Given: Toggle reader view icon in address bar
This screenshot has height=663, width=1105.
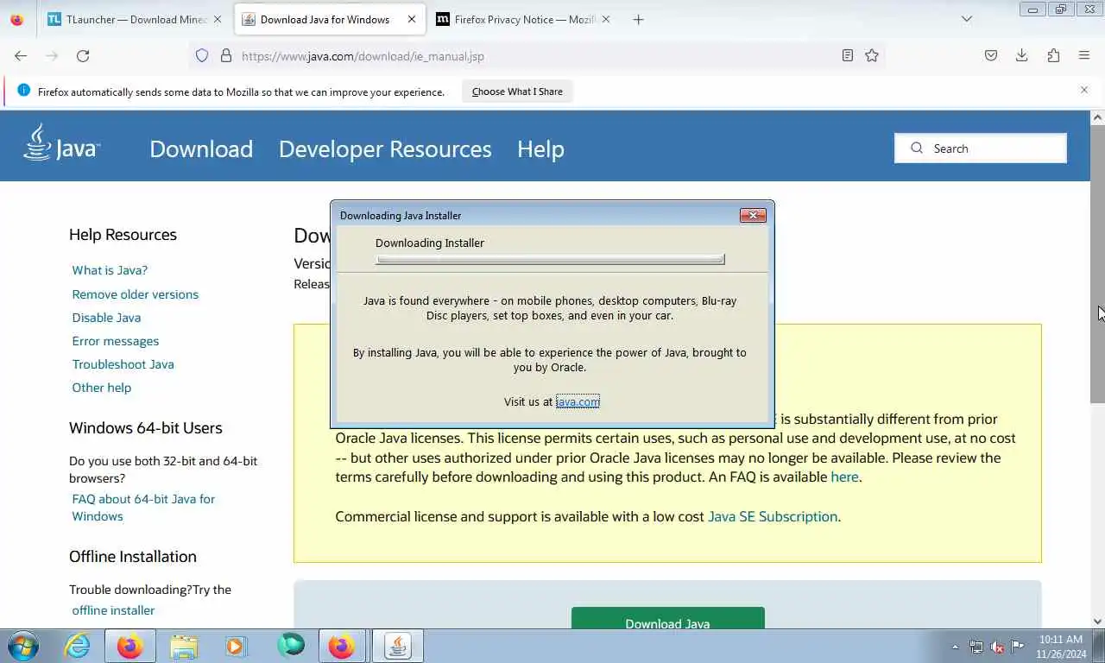Looking at the screenshot, I should click(848, 55).
